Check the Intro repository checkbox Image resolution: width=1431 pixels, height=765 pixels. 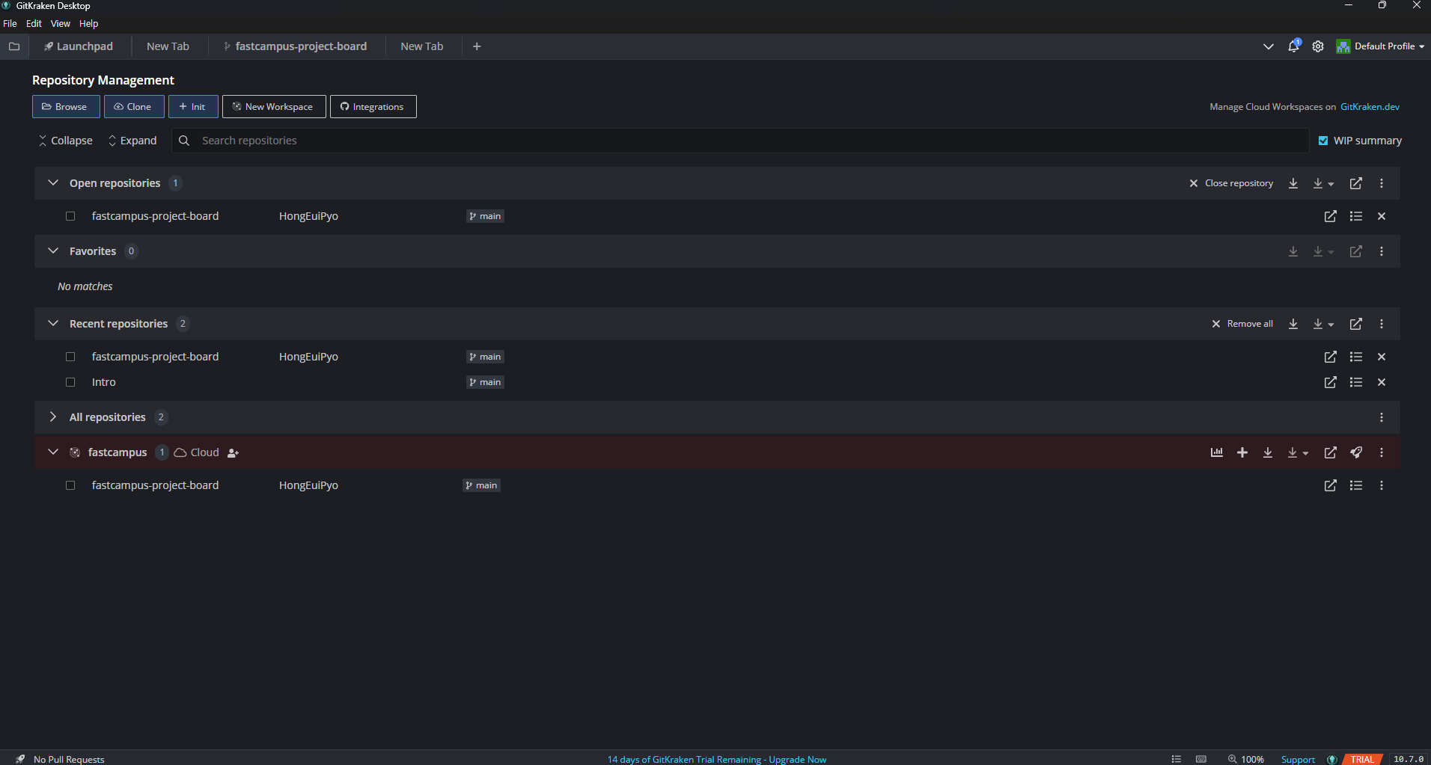pyautogui.click(x=70, y=382)
